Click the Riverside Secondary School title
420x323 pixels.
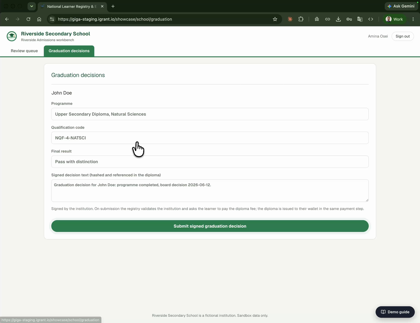coord(55,34)
